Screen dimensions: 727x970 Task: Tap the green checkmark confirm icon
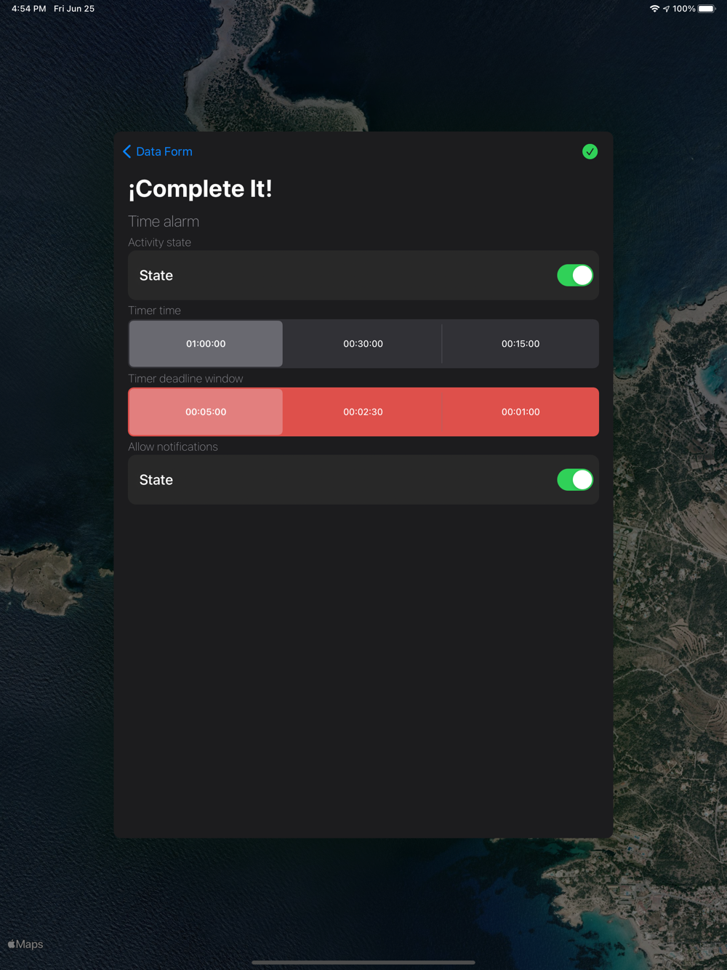coord(590,151)
